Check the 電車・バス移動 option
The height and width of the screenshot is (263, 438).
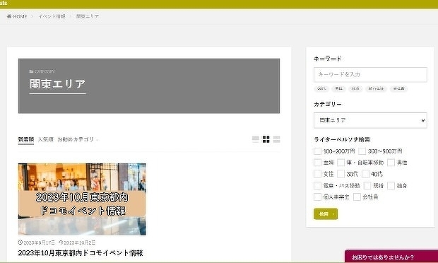[317, 185]
